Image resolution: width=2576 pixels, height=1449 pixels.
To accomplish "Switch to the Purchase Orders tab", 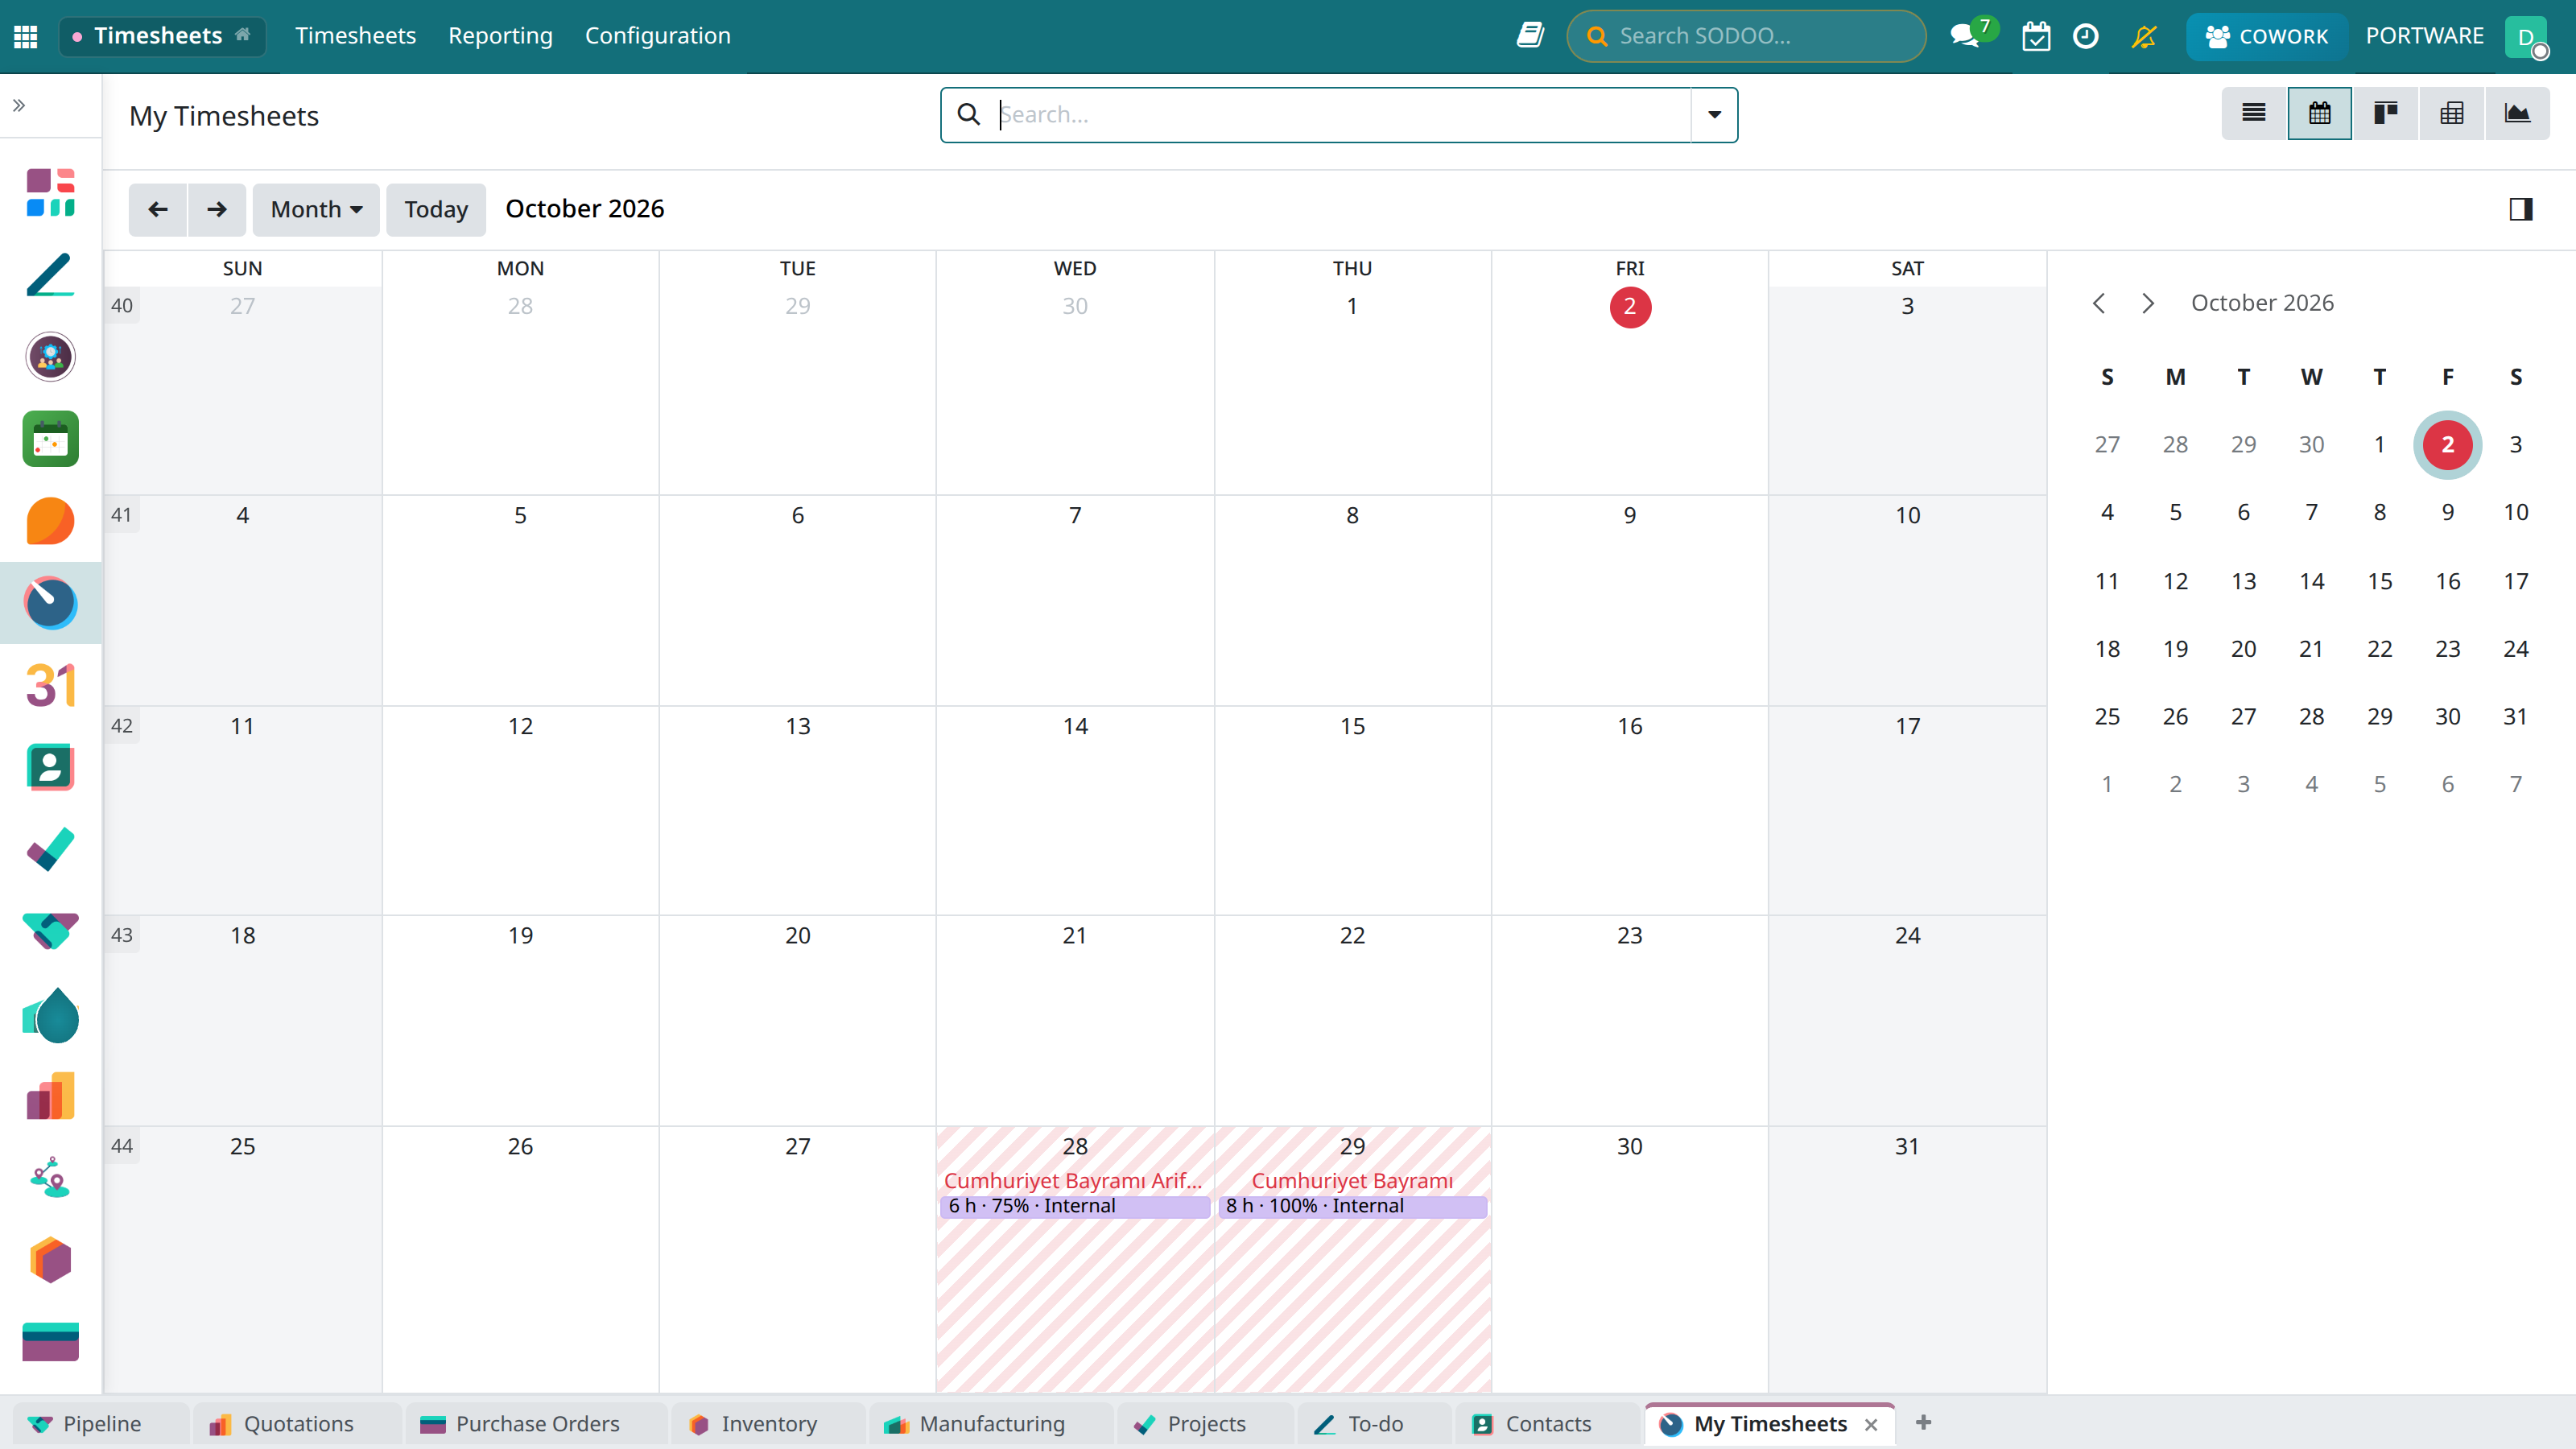I will click(536, 1423).
